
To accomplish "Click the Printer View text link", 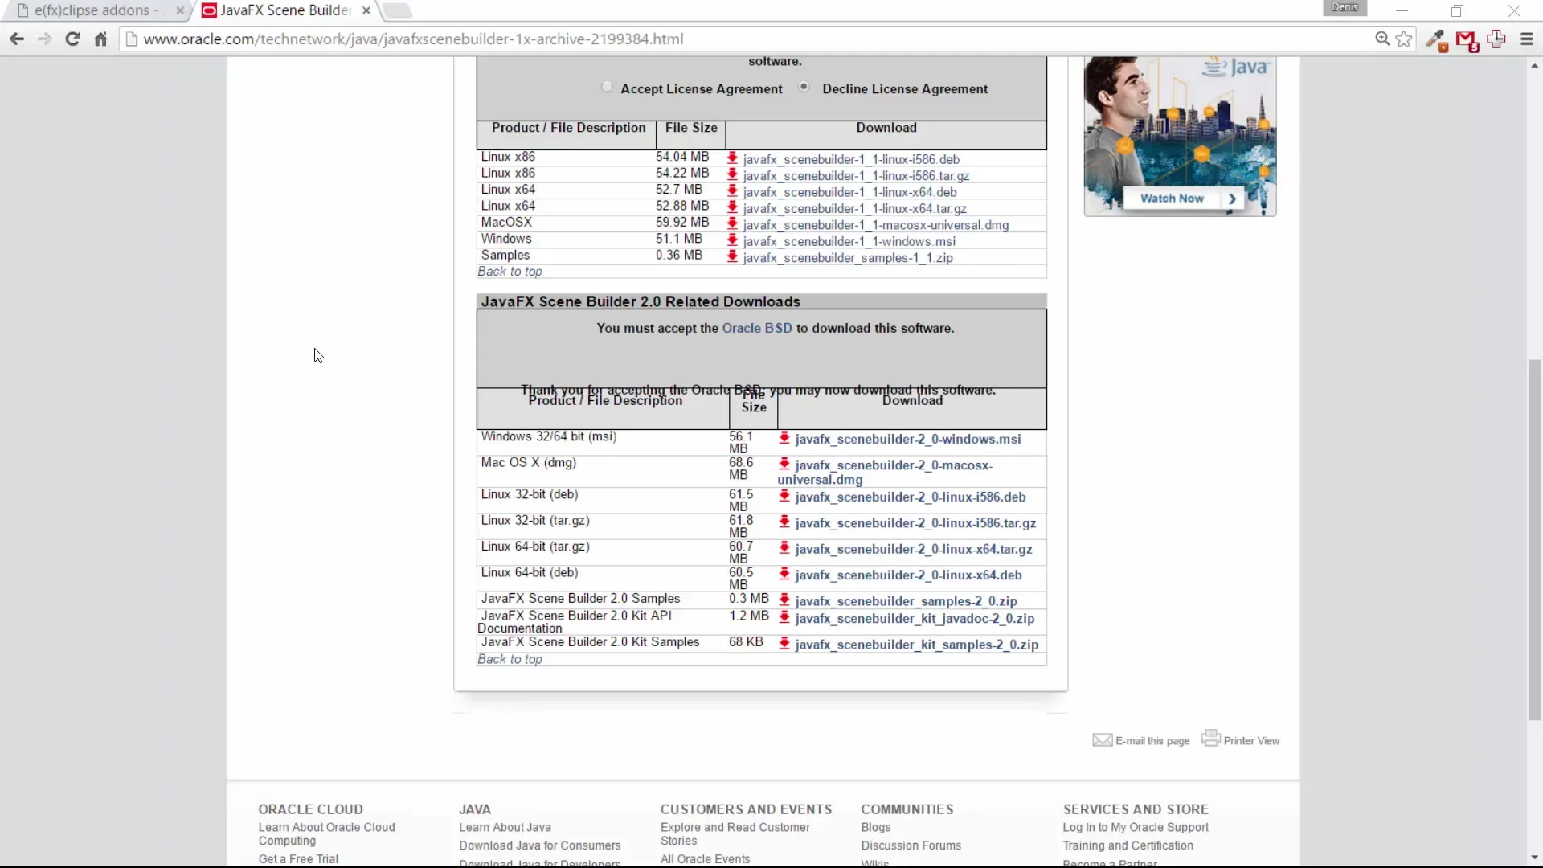I will pyautogui.click(x=1251, y=741).
